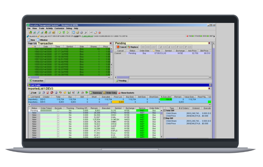Tick the Exclude checkbox for ADP order
Viewport: 263px width, 167px height.
pos(58,126)
